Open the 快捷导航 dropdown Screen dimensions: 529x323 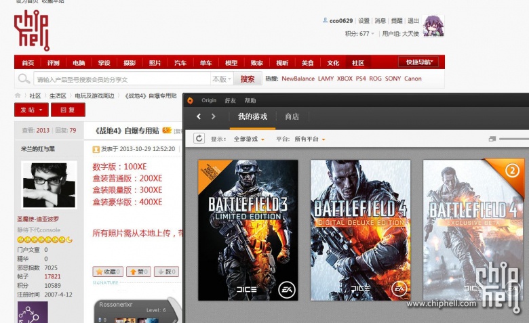[418, 62]
